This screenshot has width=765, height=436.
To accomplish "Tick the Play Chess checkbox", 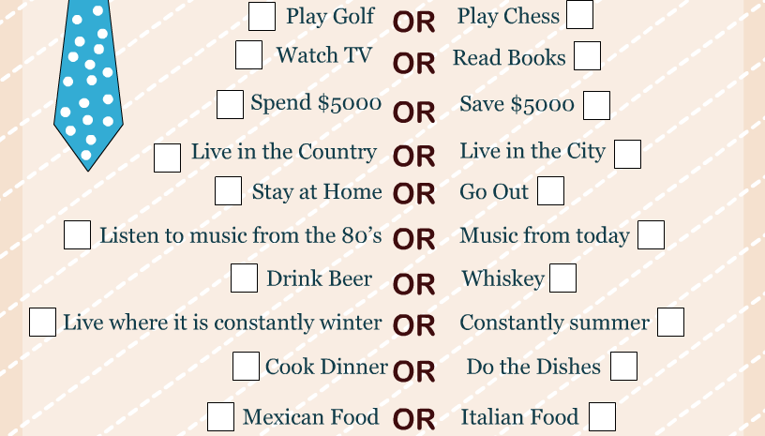I will (x=579, y=15).
